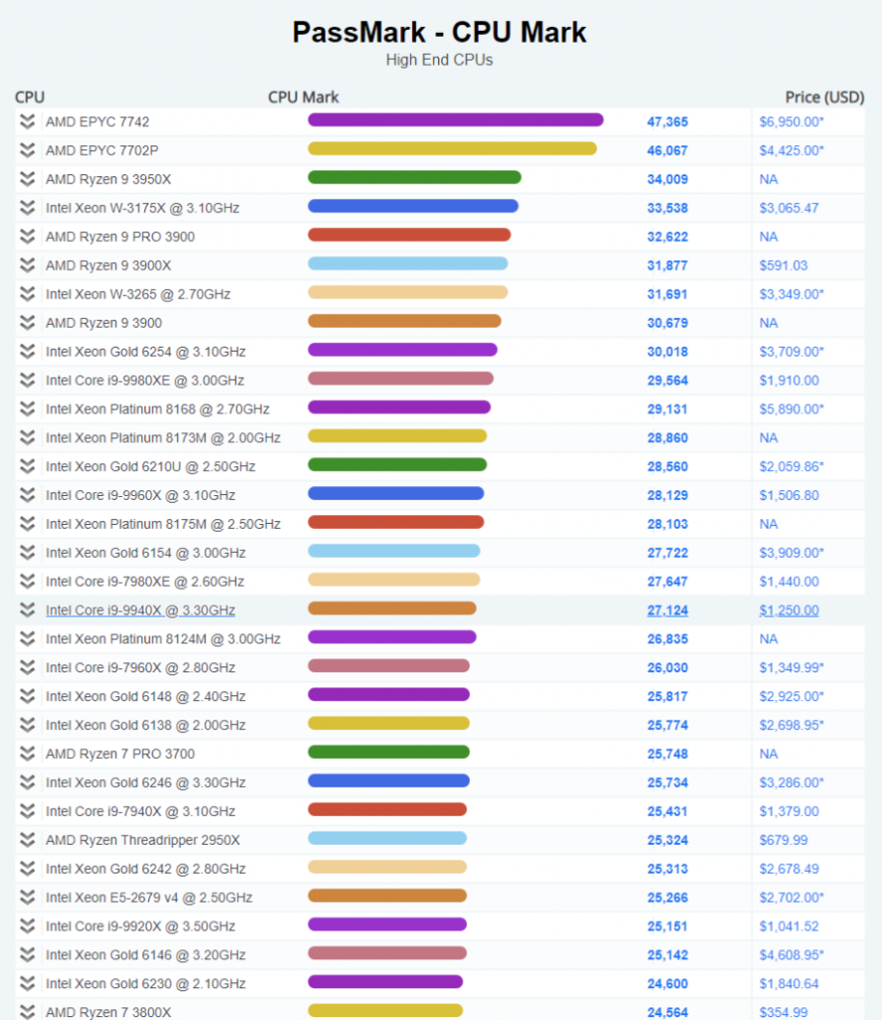
Task: Open price $3,065.47 for Xeon W-3175X
Action: (x=789, y=207)
